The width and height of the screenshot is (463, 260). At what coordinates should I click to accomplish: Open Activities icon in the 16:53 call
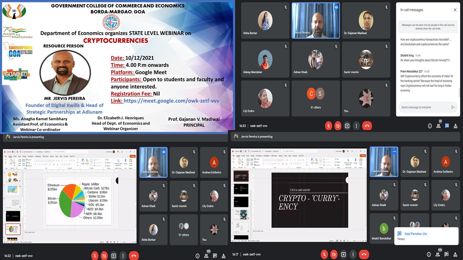pyautogui.click(x=455, y=126)
